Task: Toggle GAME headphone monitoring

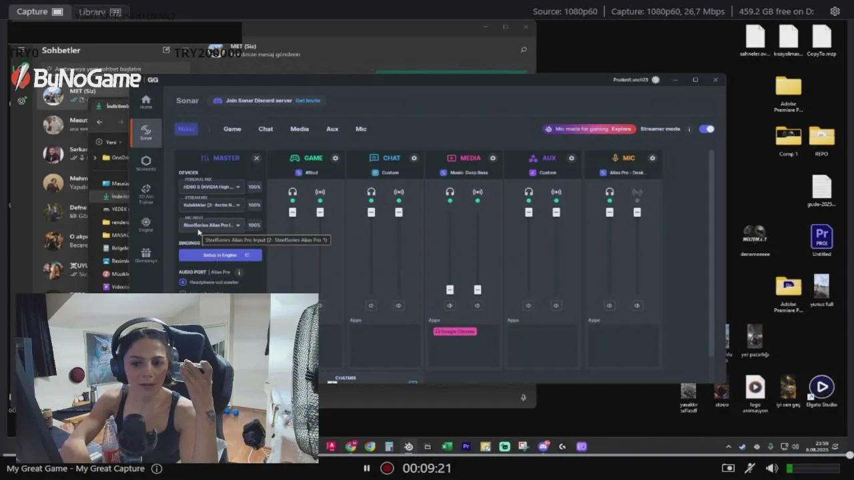Action: [292, 192]
